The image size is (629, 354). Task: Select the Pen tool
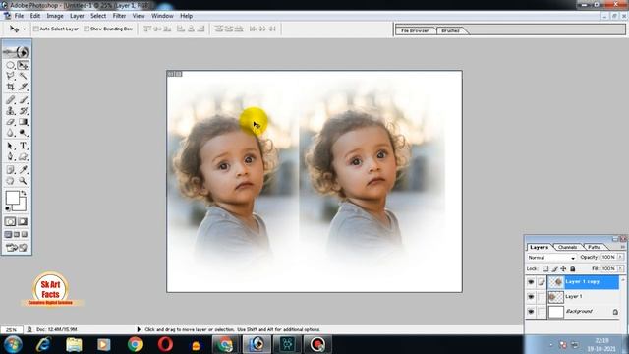tap(11, 156)
